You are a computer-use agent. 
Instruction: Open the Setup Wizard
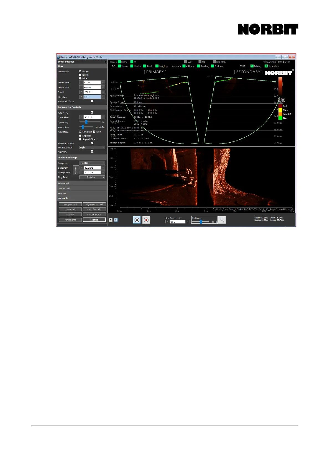click(70, 205)
